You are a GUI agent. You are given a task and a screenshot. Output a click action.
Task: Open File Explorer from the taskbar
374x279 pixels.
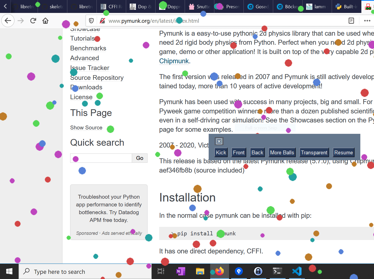(x=200, y=272)
